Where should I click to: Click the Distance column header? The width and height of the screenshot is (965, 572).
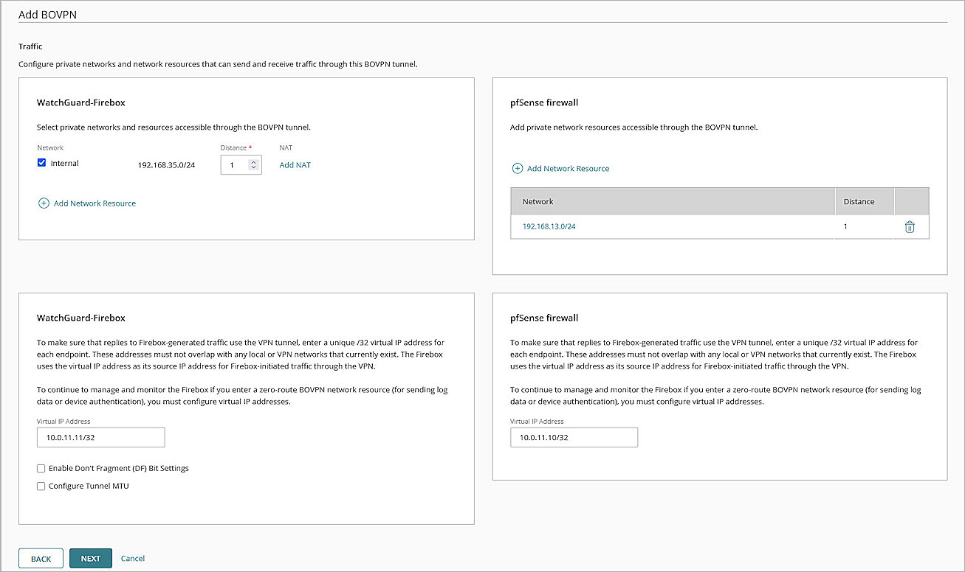point(856,200)
